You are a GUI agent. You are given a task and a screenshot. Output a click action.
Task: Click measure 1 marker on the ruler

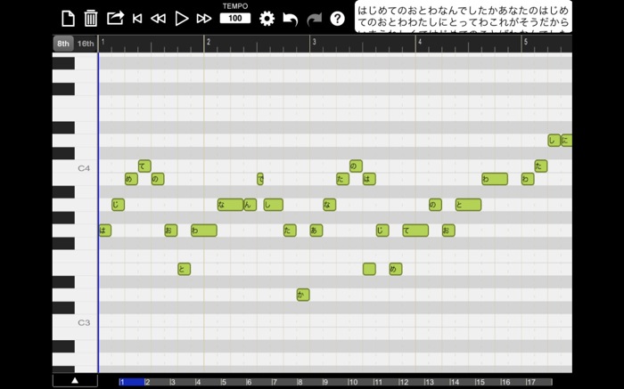103,41
